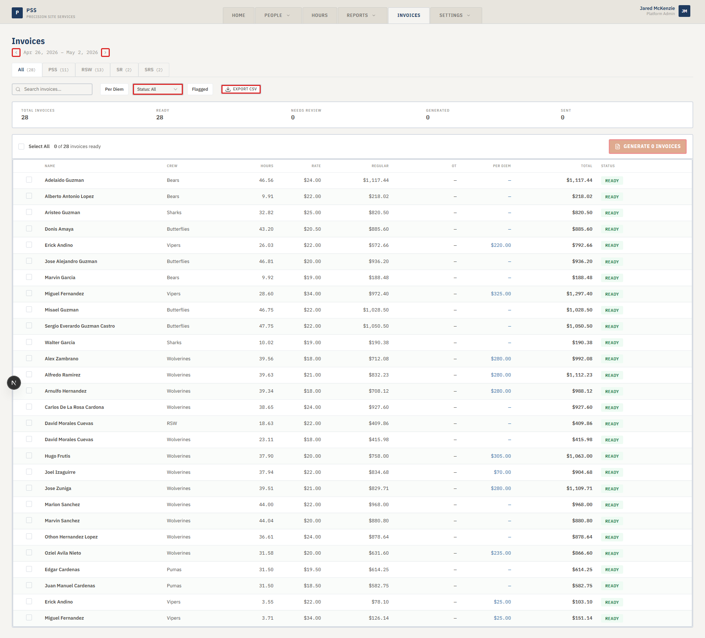
Task: Click Othon Hernandez Lopez's name
Action: (x=71, y=537)
